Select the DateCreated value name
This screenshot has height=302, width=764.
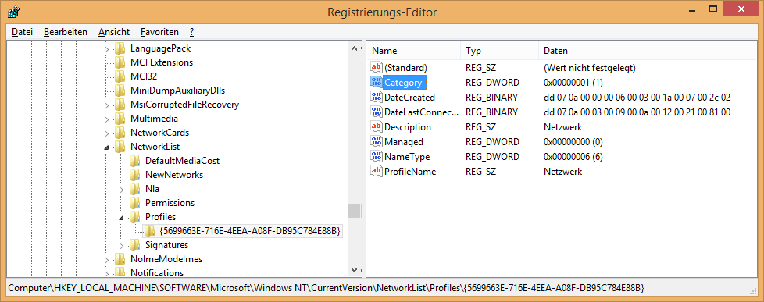[x=409, y=98]
